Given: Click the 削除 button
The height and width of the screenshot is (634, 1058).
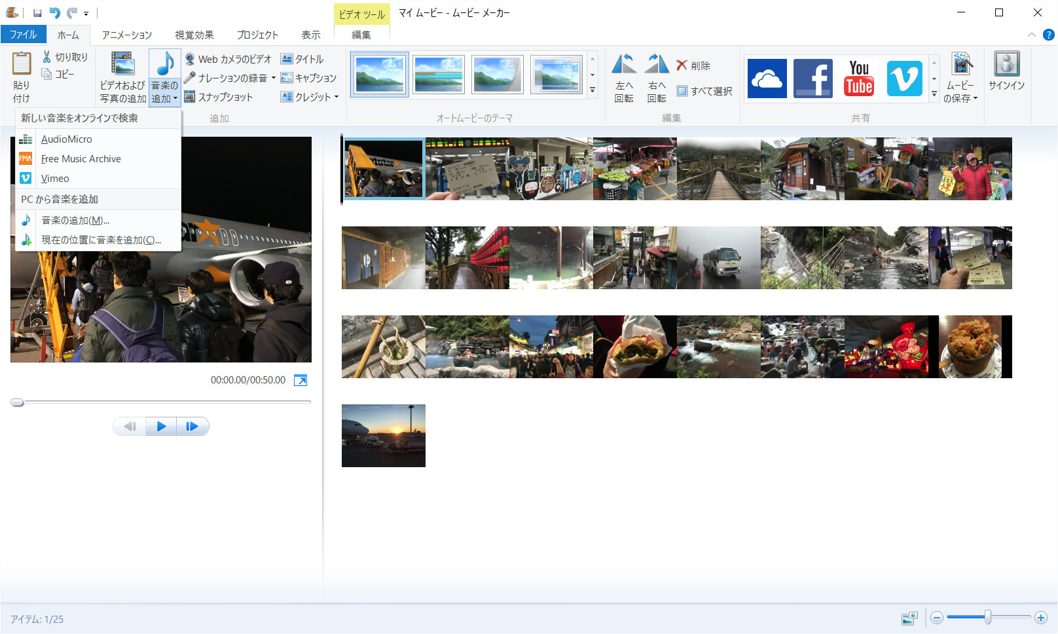Looking at the screenshot, I should tap(693, 65).
